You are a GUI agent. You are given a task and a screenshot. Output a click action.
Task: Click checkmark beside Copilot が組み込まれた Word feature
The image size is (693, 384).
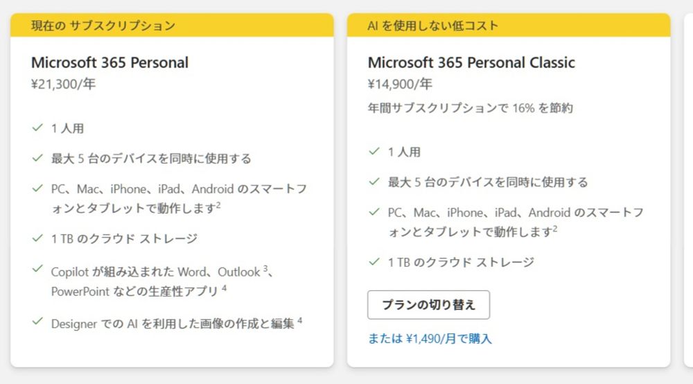pyautogui.click(x=37, y=268)
